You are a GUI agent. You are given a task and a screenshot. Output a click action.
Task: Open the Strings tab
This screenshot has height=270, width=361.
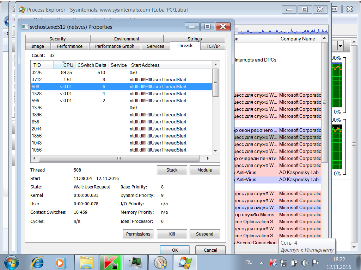194,39
